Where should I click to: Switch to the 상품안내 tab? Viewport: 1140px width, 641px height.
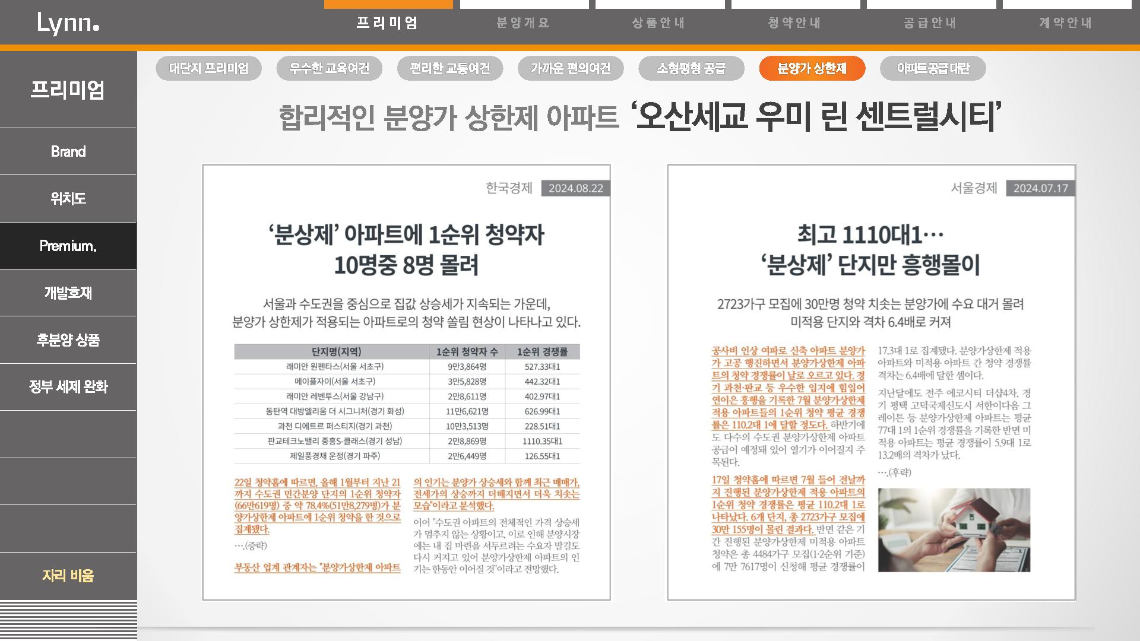(x=659, y=23)
